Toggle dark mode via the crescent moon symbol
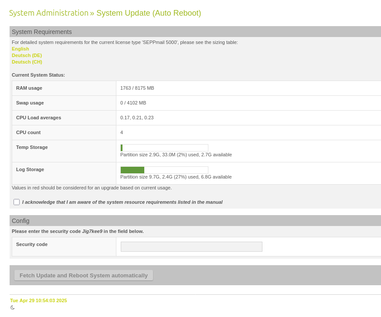This screenshot has height=317, width=381. (x=13, y=307)
